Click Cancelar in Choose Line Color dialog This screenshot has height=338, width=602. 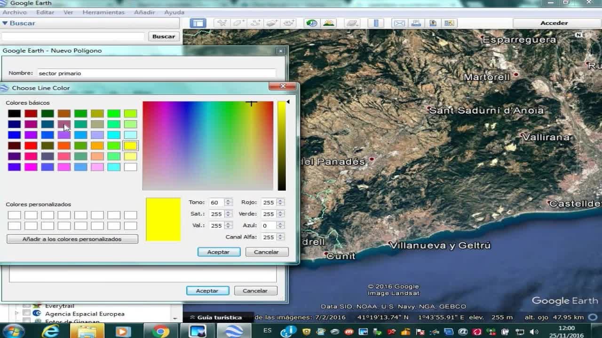click(x=267, y=252)
